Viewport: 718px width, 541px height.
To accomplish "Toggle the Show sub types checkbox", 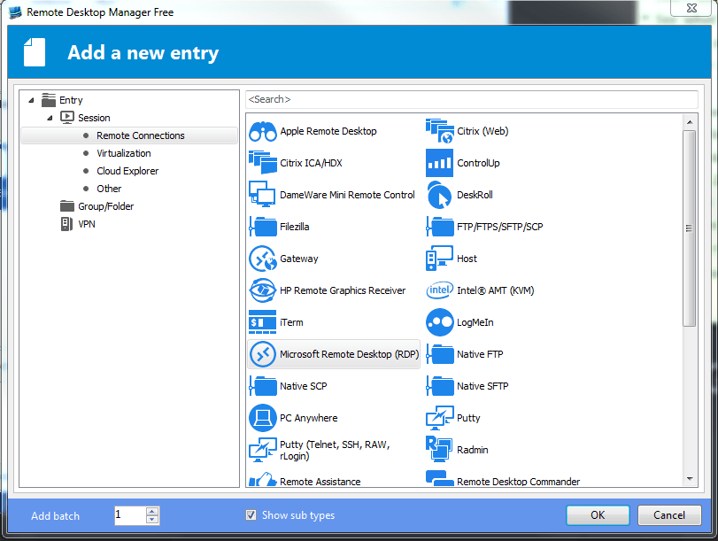I will pos(251,515).
